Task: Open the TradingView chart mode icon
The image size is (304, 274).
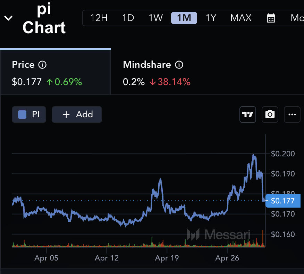Action: (248, 115)
